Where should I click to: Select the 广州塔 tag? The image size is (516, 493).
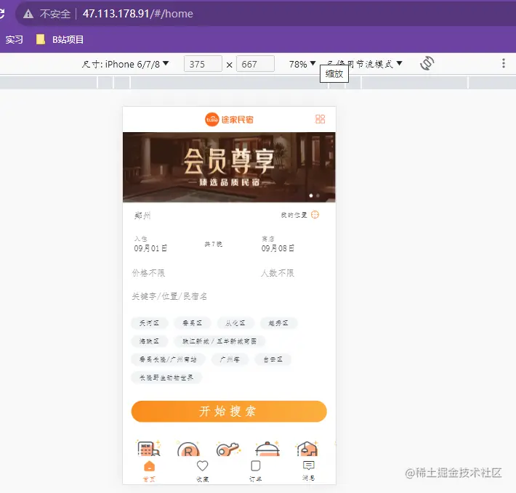[230, 359]
